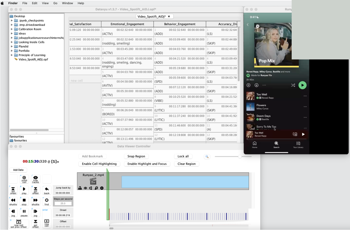Expand the .tmp.drivedownload folder
Image resolution: width=350 pixels, height=230 pixels.
click(12, 25)
